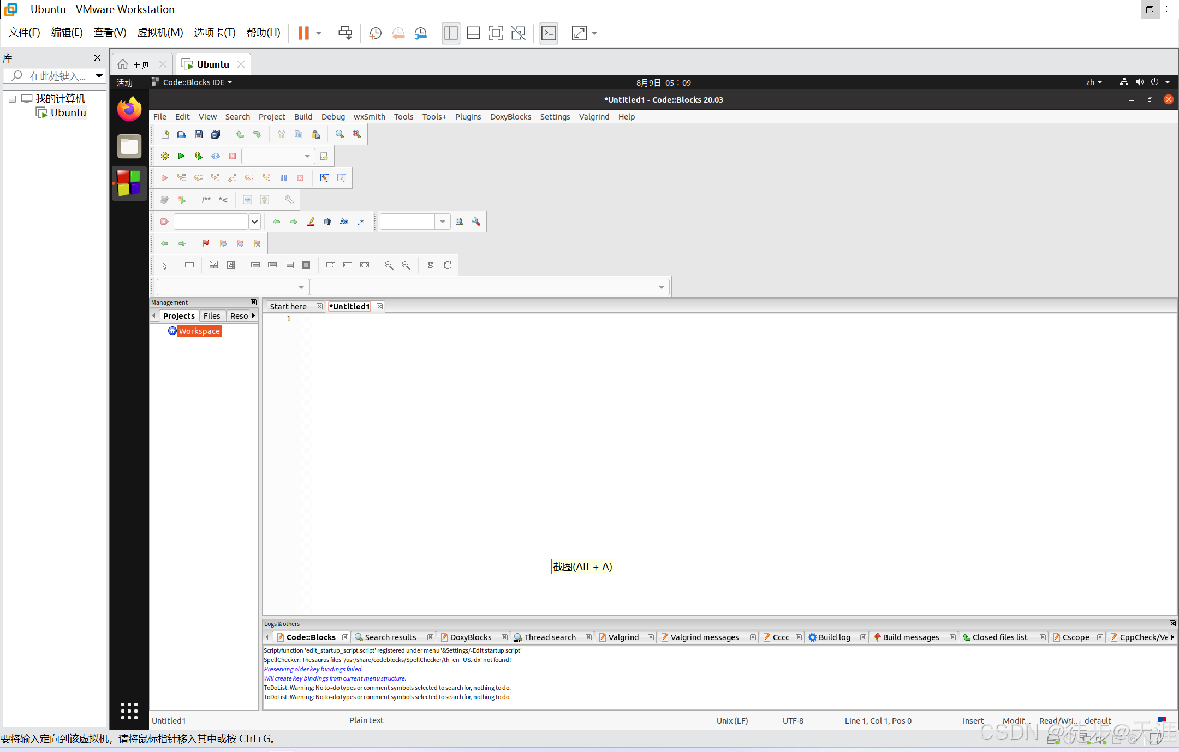Open the Valgrind menu
The image size is (1179, 752).
point(594,117)
